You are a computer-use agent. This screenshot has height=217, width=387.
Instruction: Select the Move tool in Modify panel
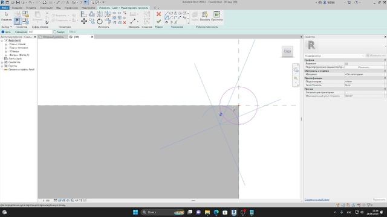[x=84, y=22]
